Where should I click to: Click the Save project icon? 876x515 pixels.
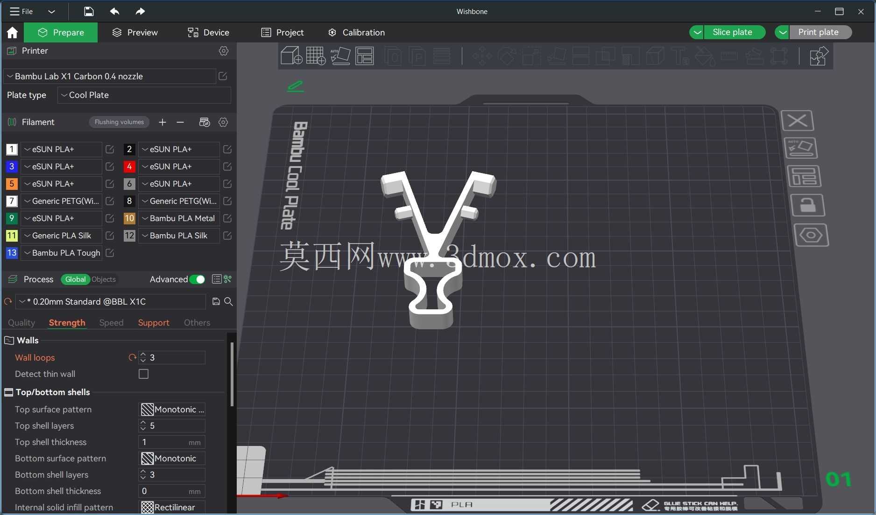coord(89,11)
